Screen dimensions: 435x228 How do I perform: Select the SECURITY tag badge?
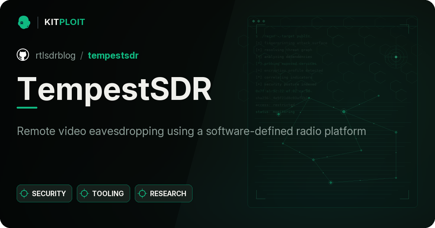click(x=44, y=194)
